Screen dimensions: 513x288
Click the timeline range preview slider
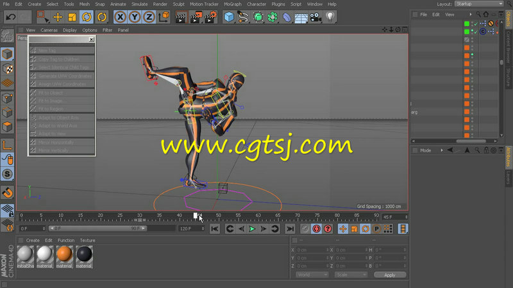click(x=97, y=228)
